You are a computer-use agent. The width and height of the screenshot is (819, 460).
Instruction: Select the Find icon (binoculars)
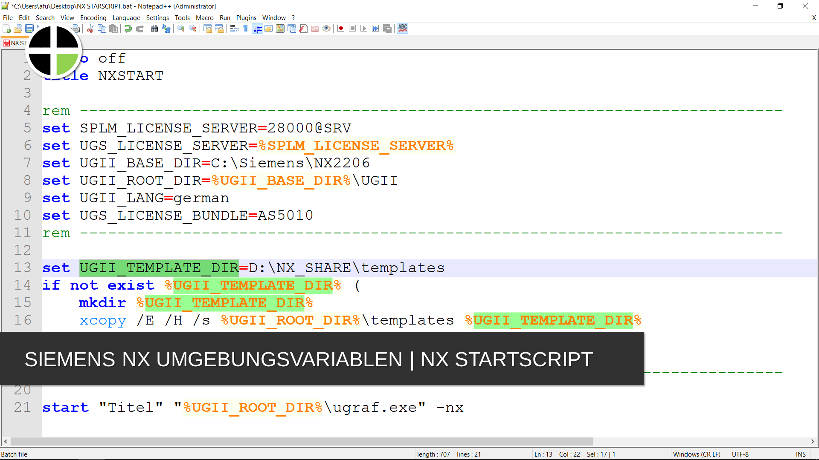tap(154, 29)
